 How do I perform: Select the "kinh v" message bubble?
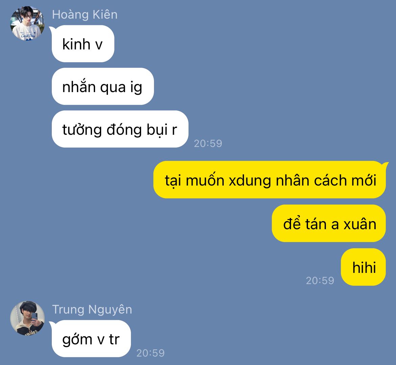pyautogui.click(x=83, y=44)
